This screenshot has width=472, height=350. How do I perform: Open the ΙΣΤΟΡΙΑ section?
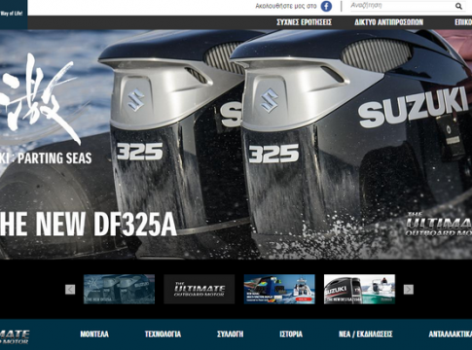point(291,334)
